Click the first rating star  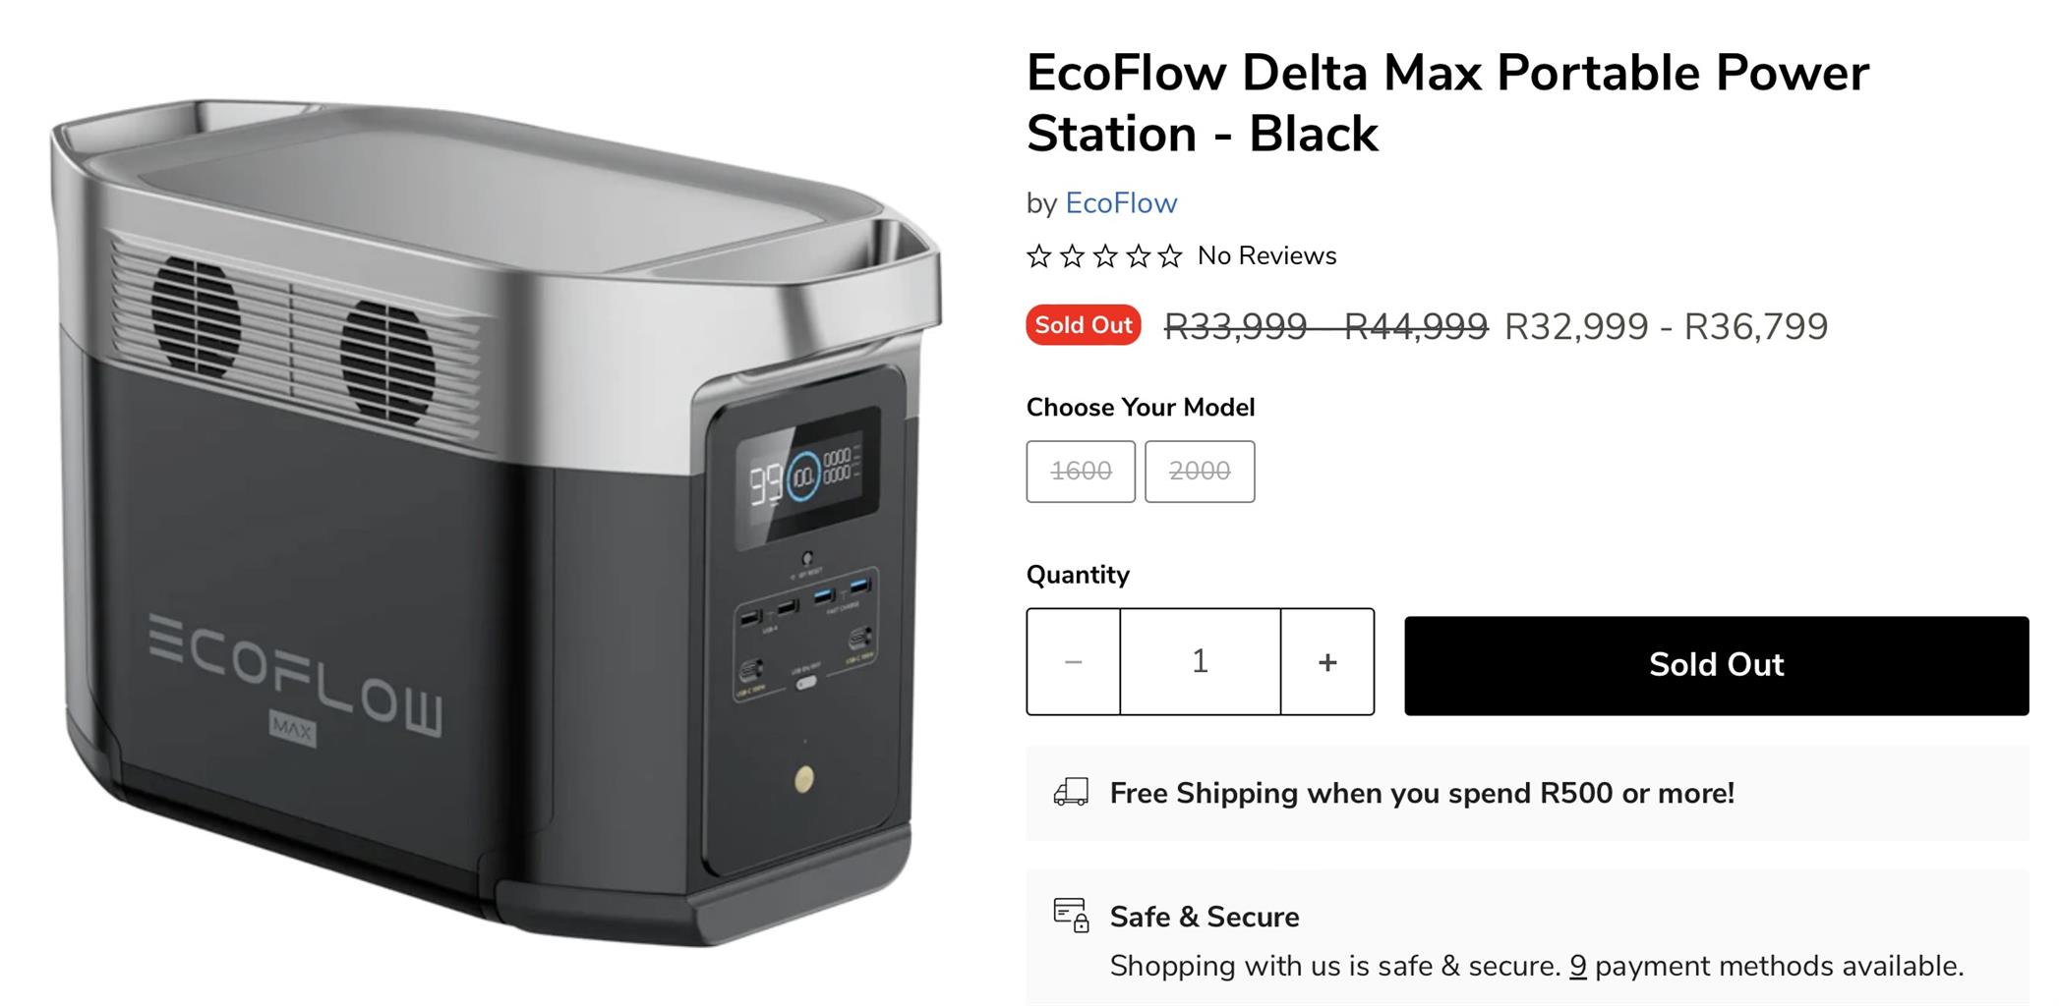point(1038,256)
